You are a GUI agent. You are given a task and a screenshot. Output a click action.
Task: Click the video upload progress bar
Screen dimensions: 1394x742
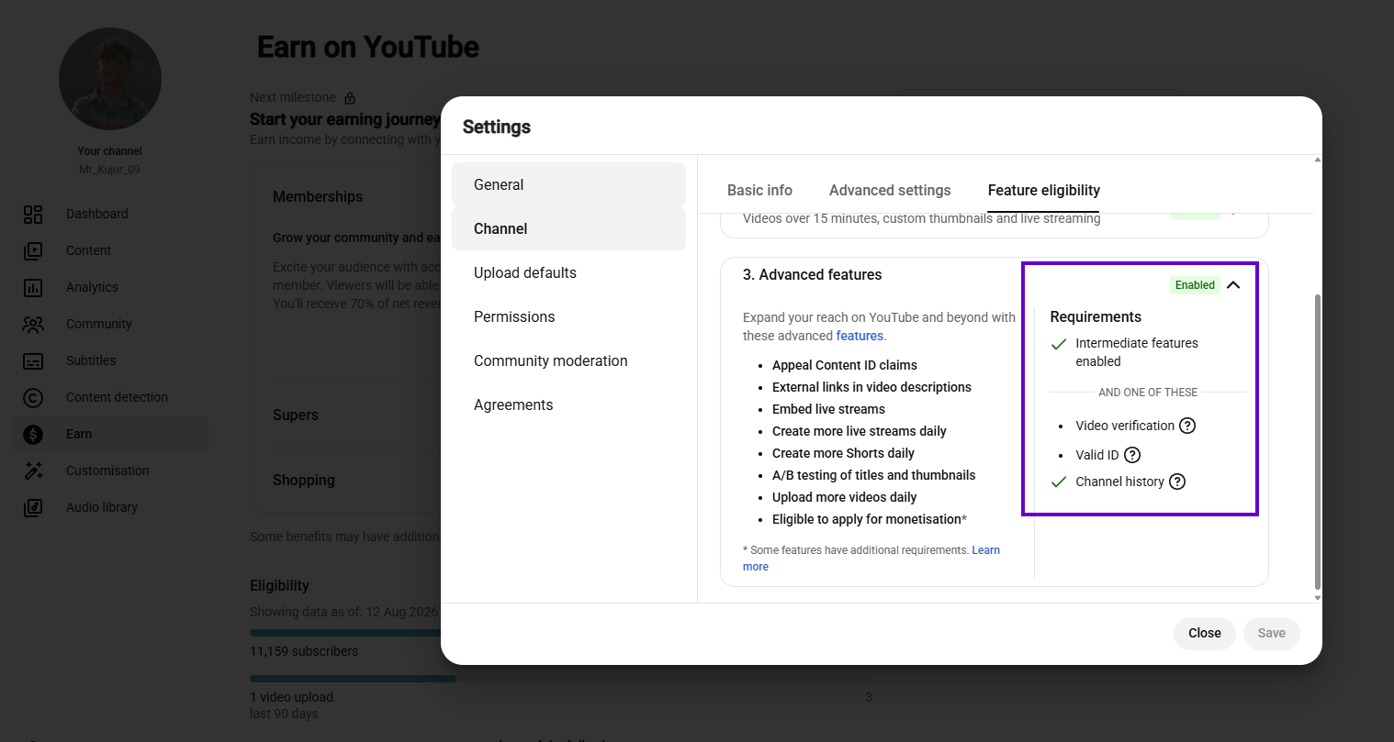561,679
